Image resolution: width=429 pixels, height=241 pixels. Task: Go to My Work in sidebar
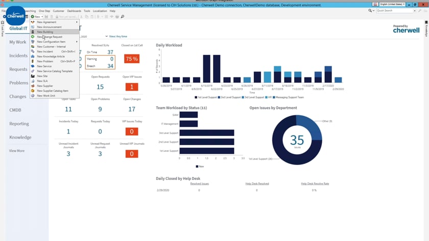coord(18,42)
